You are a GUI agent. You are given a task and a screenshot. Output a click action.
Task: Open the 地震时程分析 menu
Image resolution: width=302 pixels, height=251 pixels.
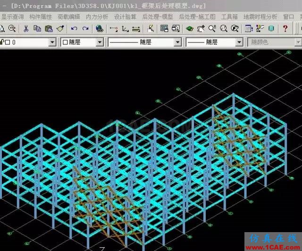260,17
